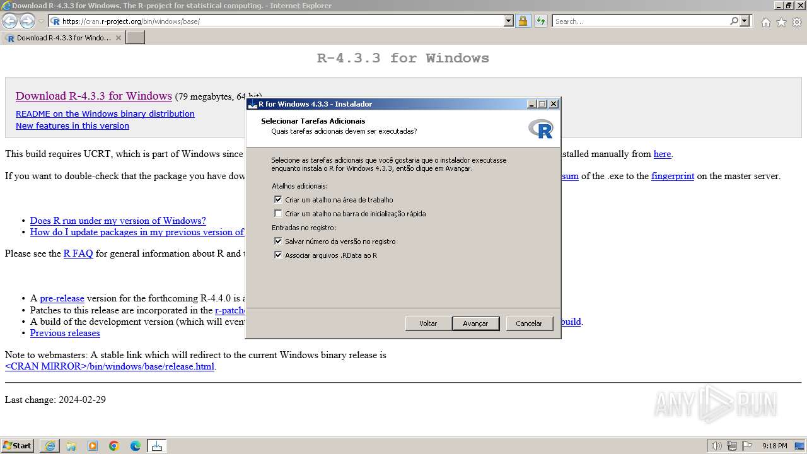Click the refresh page icon
The height and width of the screenshot is (454, 807).
[541, 21]
